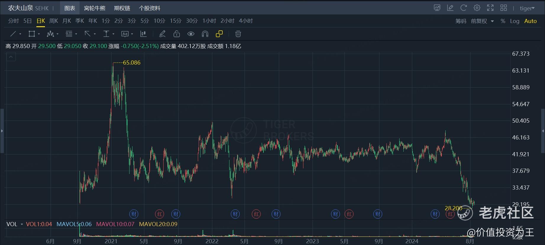Select the 年K yearly timeframe
The image size is (545, 245).
click(x=93, y=21)
